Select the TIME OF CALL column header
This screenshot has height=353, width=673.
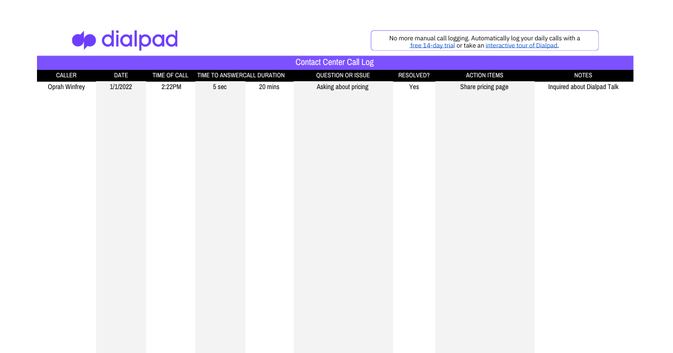point(170,75)
